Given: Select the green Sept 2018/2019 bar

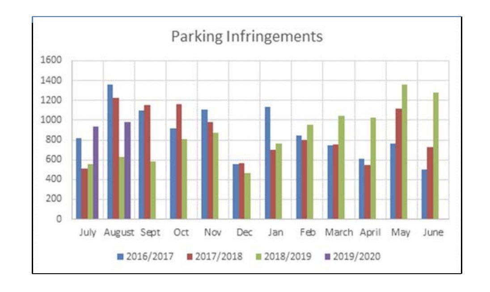Looking at the screenshot, I should click(153, 190).
